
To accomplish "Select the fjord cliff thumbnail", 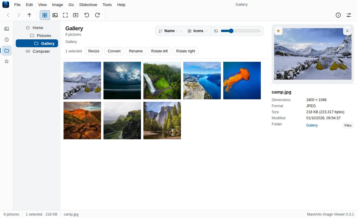I will click(x=202, y=81).
